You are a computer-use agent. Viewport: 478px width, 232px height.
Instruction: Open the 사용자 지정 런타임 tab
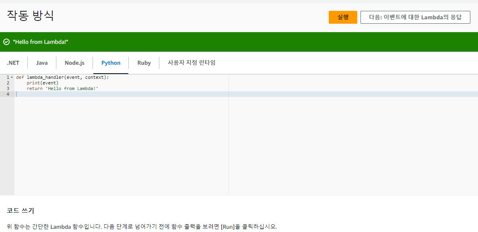click(x=192, y=63)
